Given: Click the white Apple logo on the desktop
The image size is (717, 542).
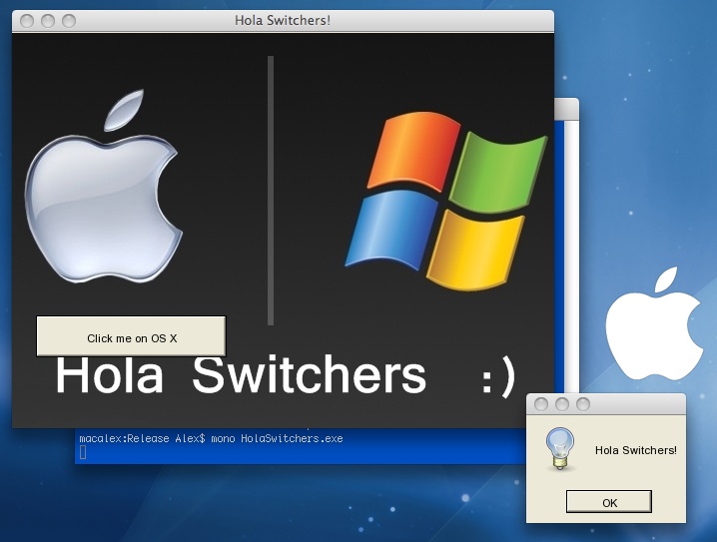Looking at the screenshot, I should click(x=654, y=324).
